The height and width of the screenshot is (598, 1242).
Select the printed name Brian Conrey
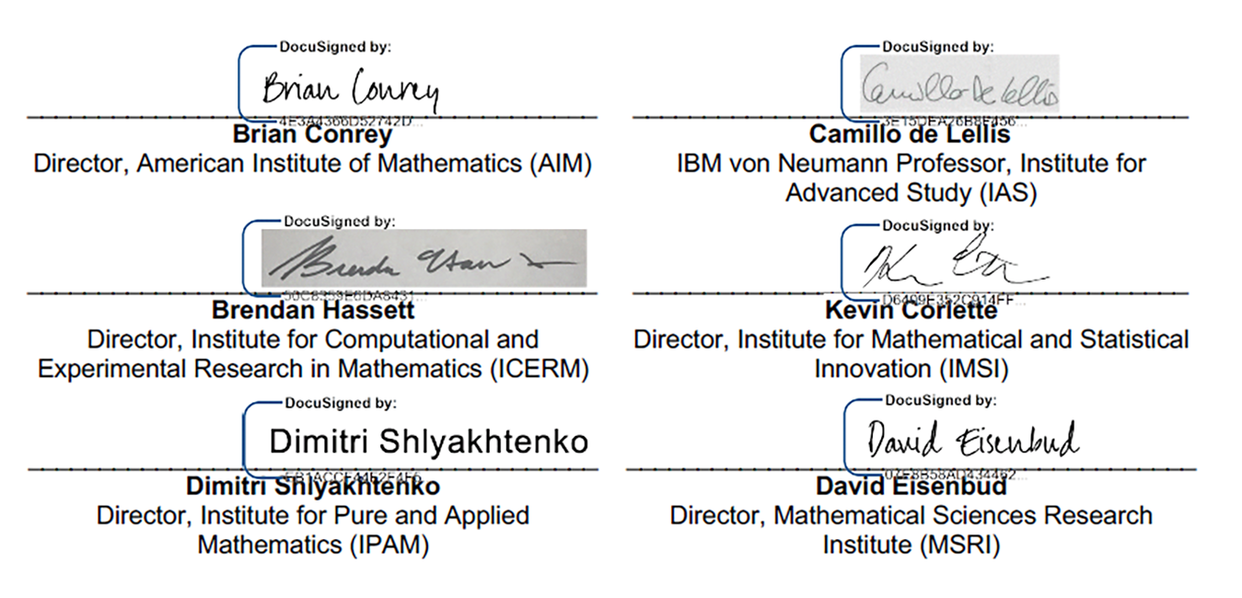[312, 134]
